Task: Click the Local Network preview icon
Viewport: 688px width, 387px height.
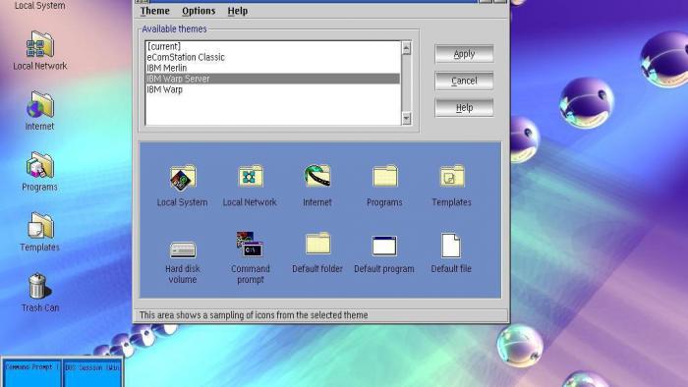Action: (250, 177)
